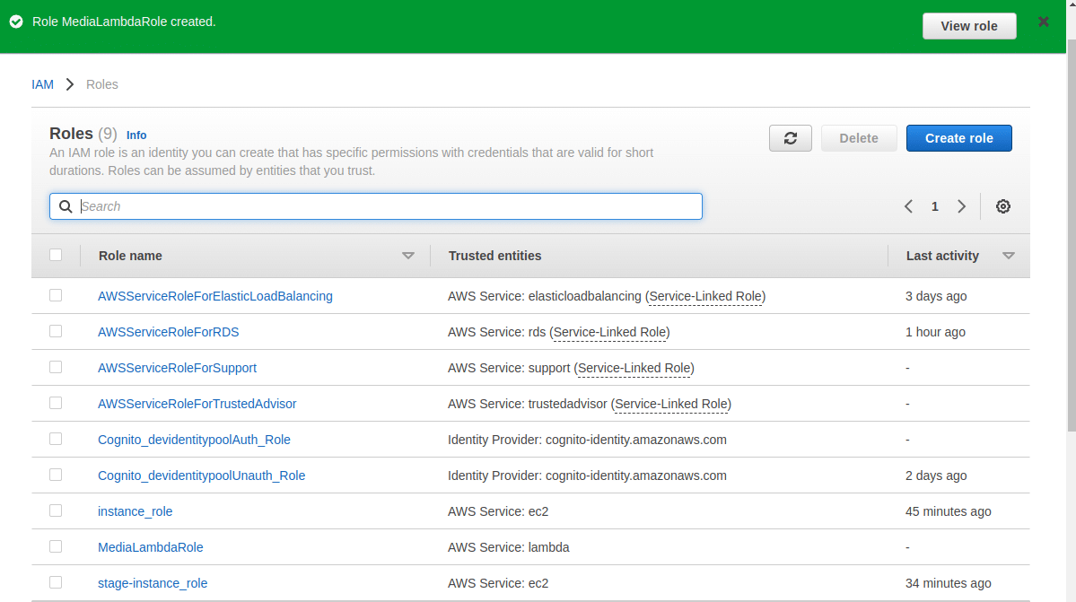This screenshot has width=1076, height=602.
Task: Sort by Last activity column arrow
Action: [x=1008, y=256]
